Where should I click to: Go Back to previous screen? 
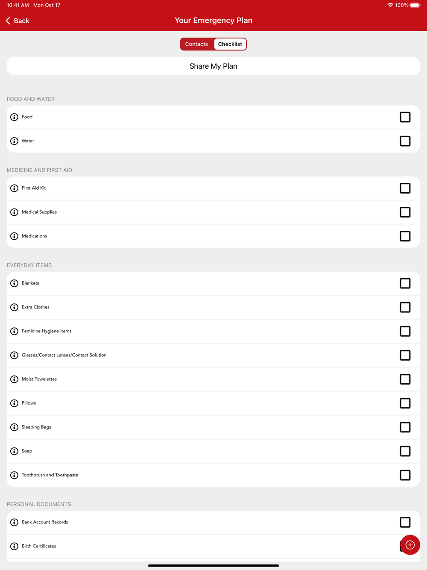tap(18, 21)
